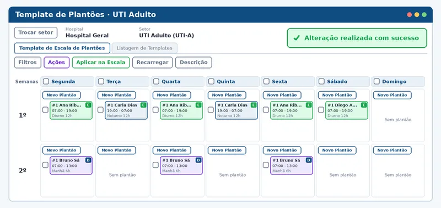Image resolution: width=441 pixels, height=208 pixels.
Task: Select Diego A shift checkbox on Sábado
Action: pos(321,110)
